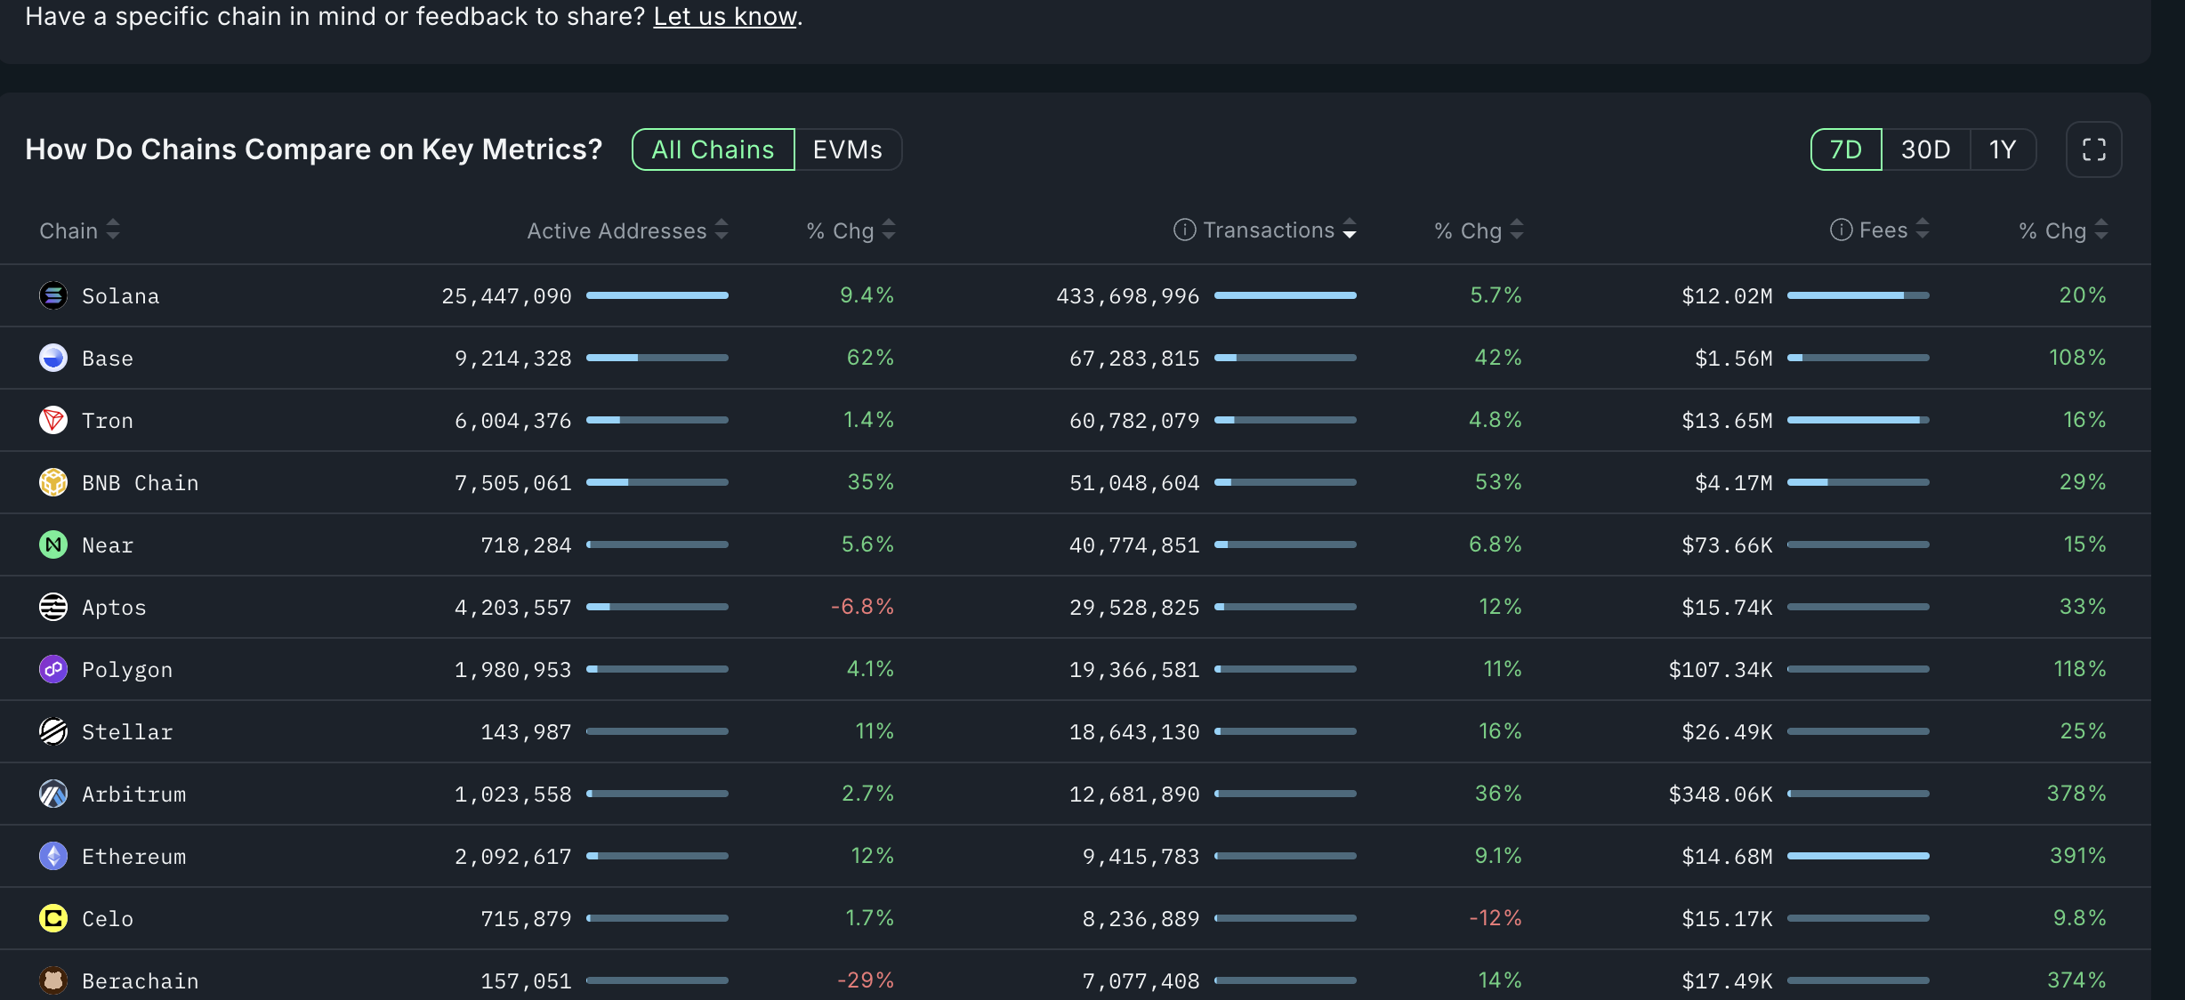The image size is (2185, 1000).
Task: Click the Near chain logo icon
Action: tap(53, 544)
